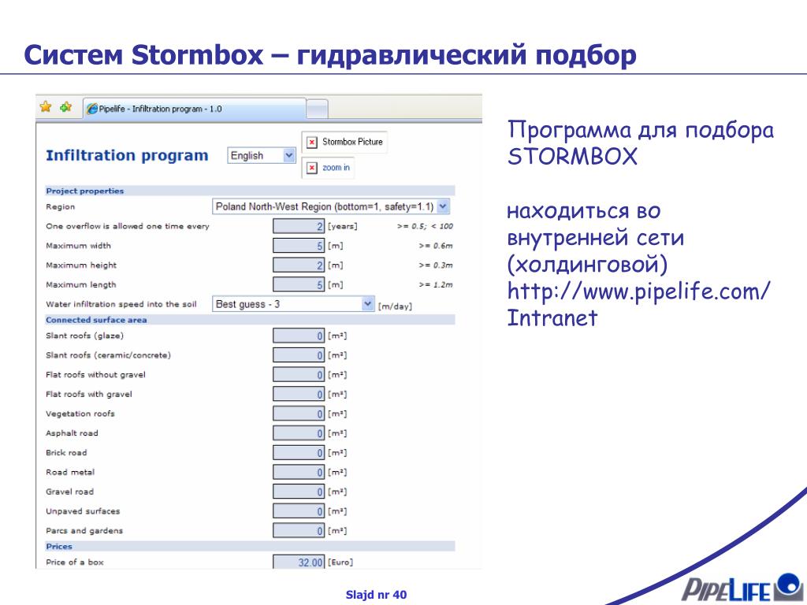Click the broken Stormbox Picture image icon
Viewport: 807px width, 605px height.
[312, 142]
